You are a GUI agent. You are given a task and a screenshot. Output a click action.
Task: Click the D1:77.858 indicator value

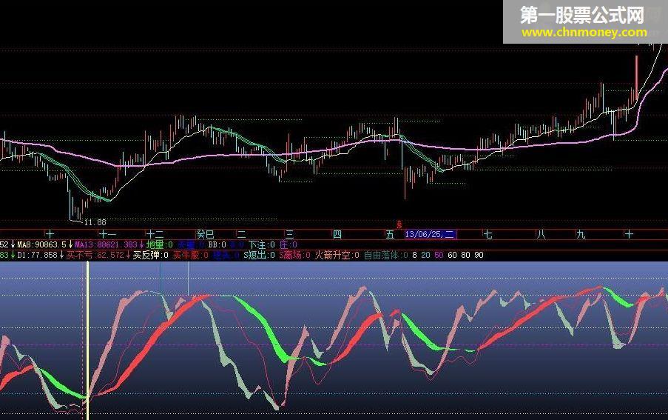[x=37, y=255]
